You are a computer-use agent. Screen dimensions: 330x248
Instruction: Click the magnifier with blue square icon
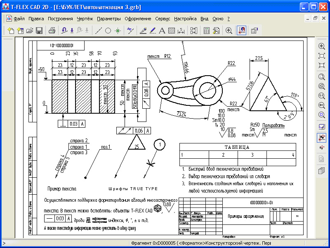coord(321,115)
